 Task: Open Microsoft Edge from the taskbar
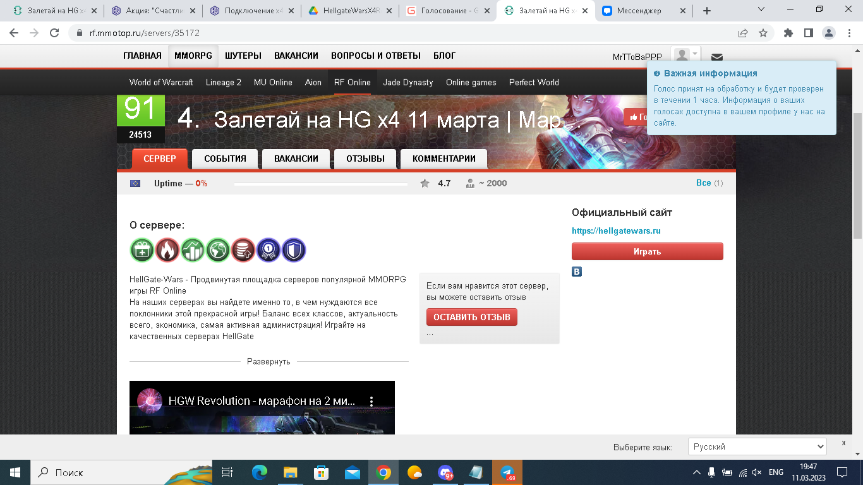point(260,472)
